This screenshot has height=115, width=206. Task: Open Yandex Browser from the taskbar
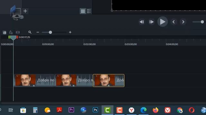click(131, 110)
